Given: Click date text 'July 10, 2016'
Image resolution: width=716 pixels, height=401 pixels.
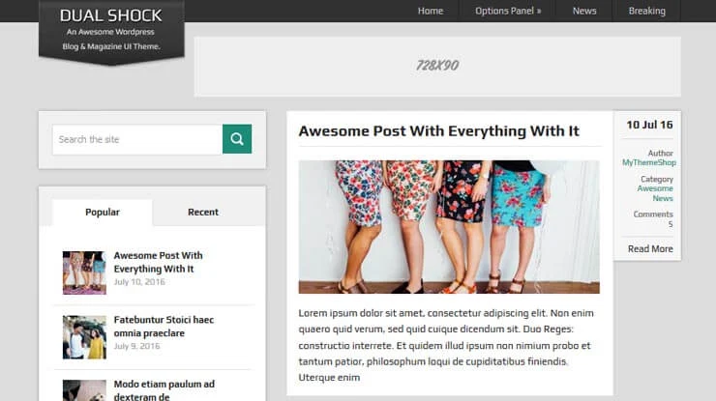Looking at the screenshot, I should [x=139, y=282].
